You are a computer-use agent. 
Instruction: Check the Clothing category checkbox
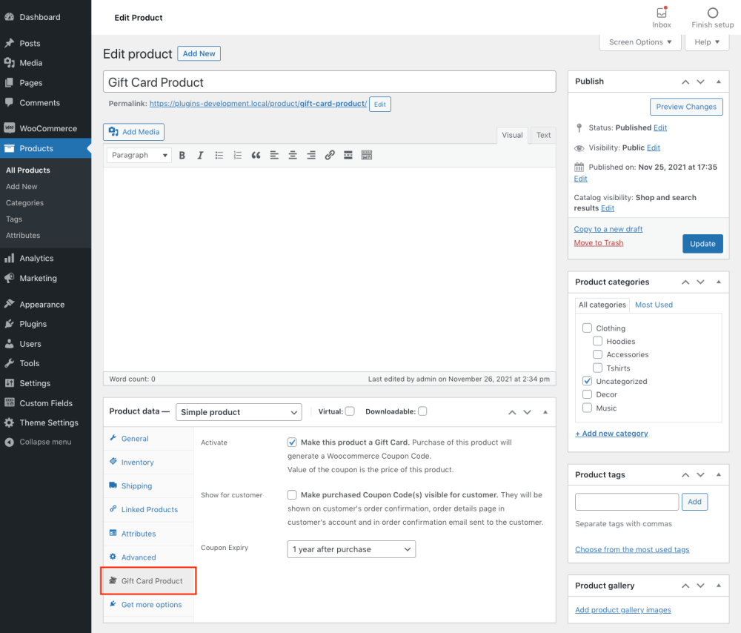coord(587,328)
